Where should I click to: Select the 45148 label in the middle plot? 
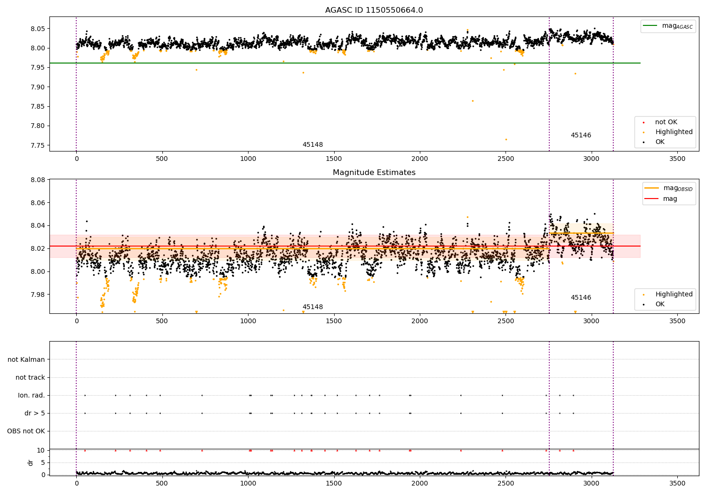pos(313,307)
